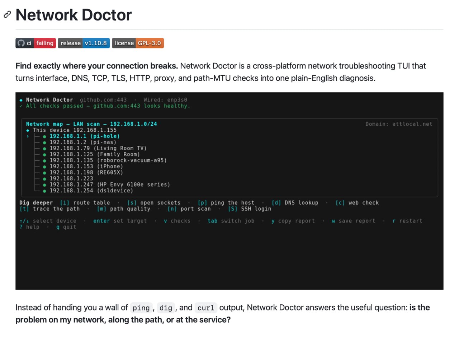The width and height of the screenshot is (459, 337).
Task: Click the [t] trace the path shortcut
Action: tap(49, 209)
